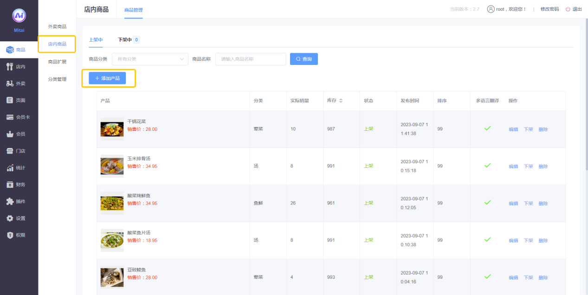The height and width of the screenshot is (295, 588).
Task: Open the 设置 gear icon
Action: coord(10,218)
